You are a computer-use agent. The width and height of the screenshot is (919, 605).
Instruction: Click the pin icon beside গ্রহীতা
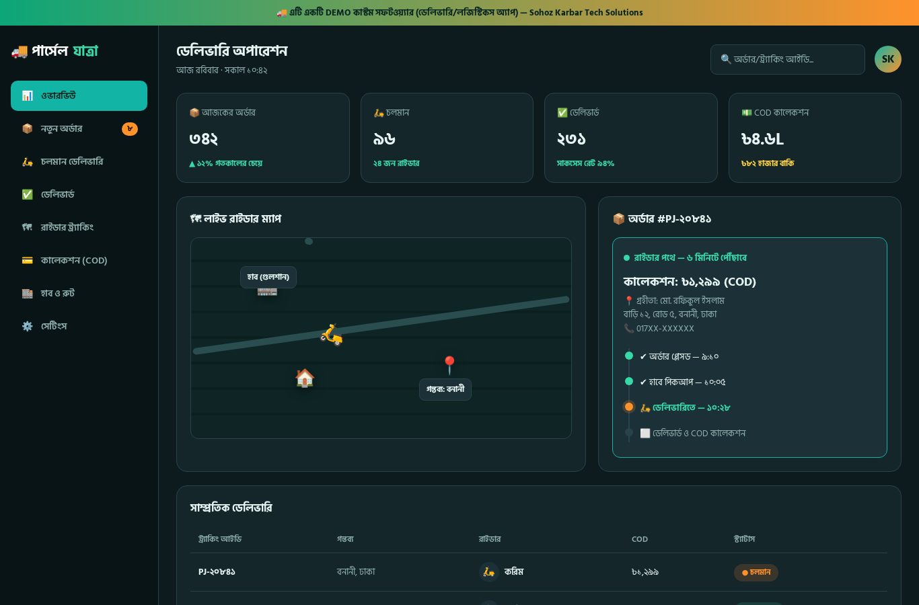[x=628, y=300]
